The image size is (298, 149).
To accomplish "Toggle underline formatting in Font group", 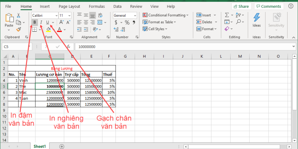I will click(x=47, y=22).
